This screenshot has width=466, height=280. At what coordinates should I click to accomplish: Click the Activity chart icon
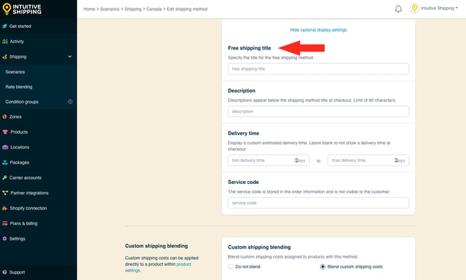[5, 41]
